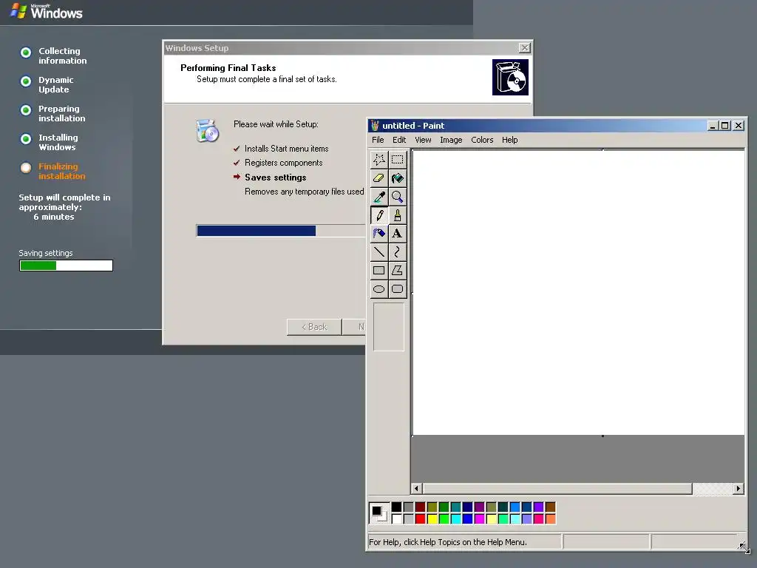Select the orange palette swatch
The image size is (757, 568).
[x=550, y=518]
